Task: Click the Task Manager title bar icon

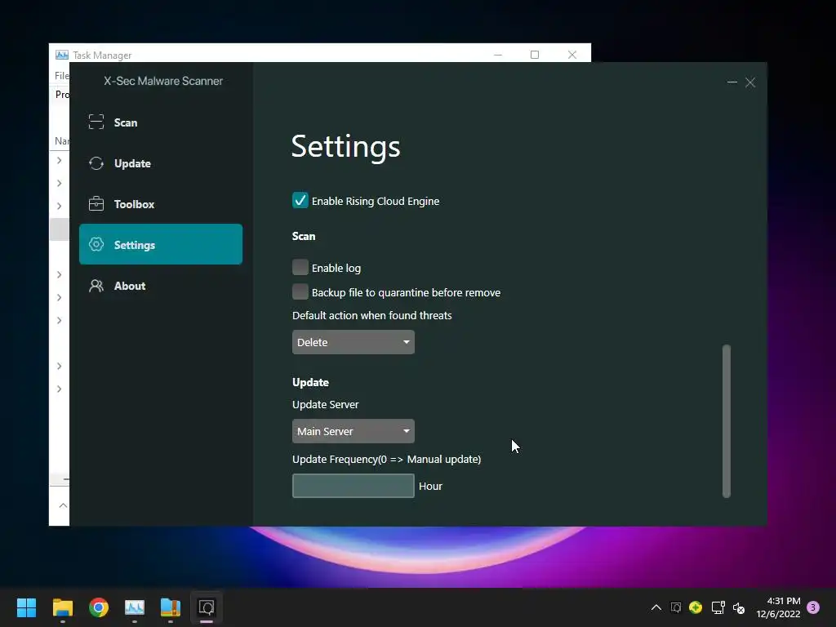Action: pyautogui.click(x=62, y=55)
